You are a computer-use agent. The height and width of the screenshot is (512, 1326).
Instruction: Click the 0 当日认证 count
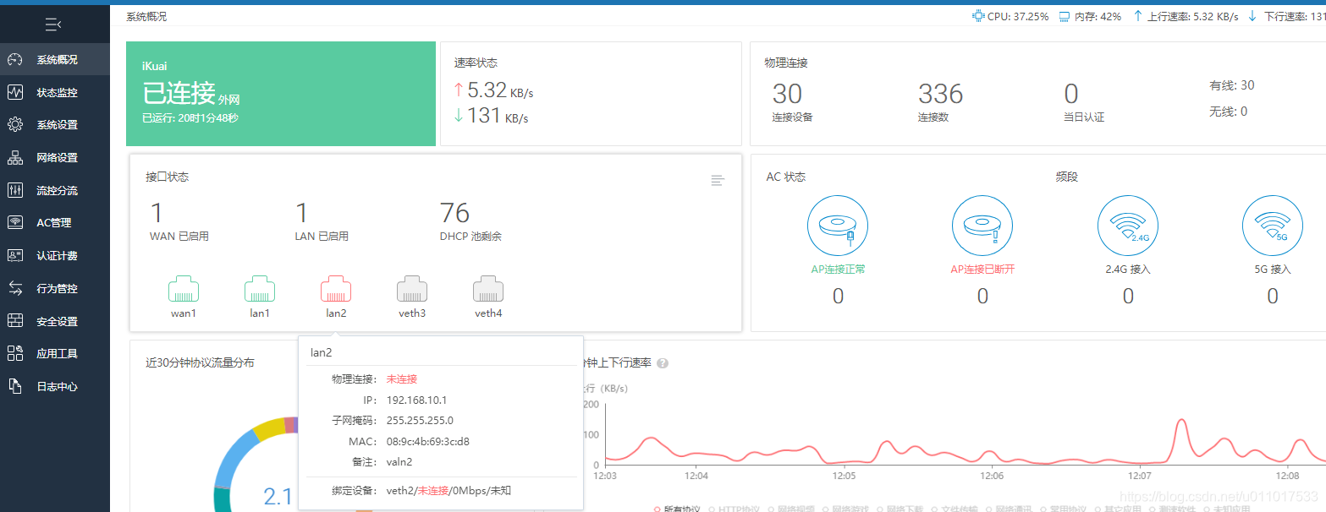tap(1071, 94)
